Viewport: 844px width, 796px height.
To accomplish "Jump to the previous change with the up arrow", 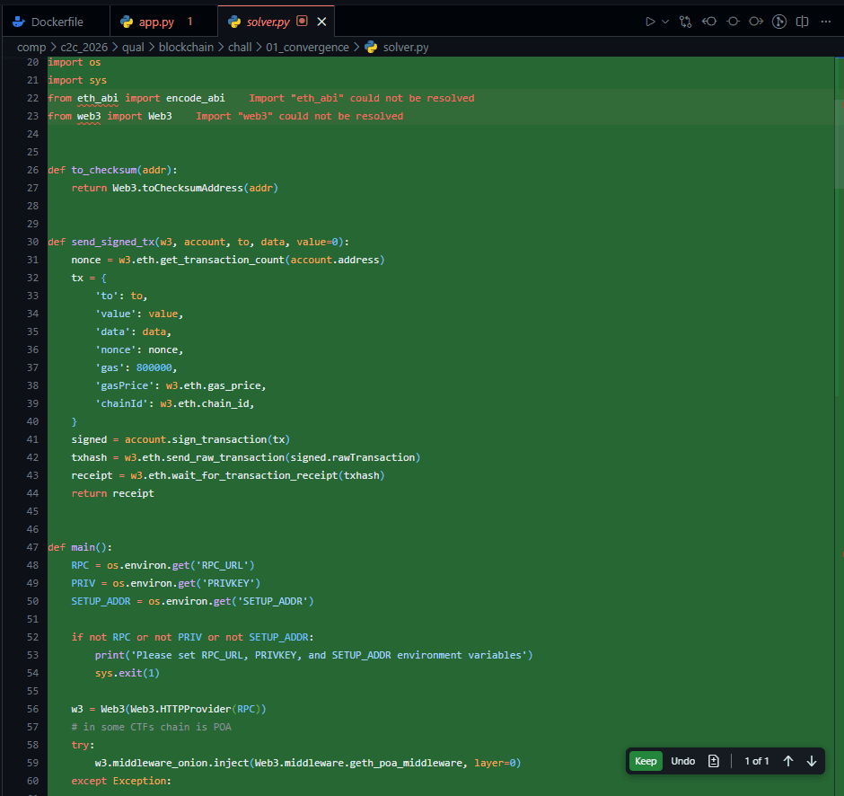I will click(788, 761).
